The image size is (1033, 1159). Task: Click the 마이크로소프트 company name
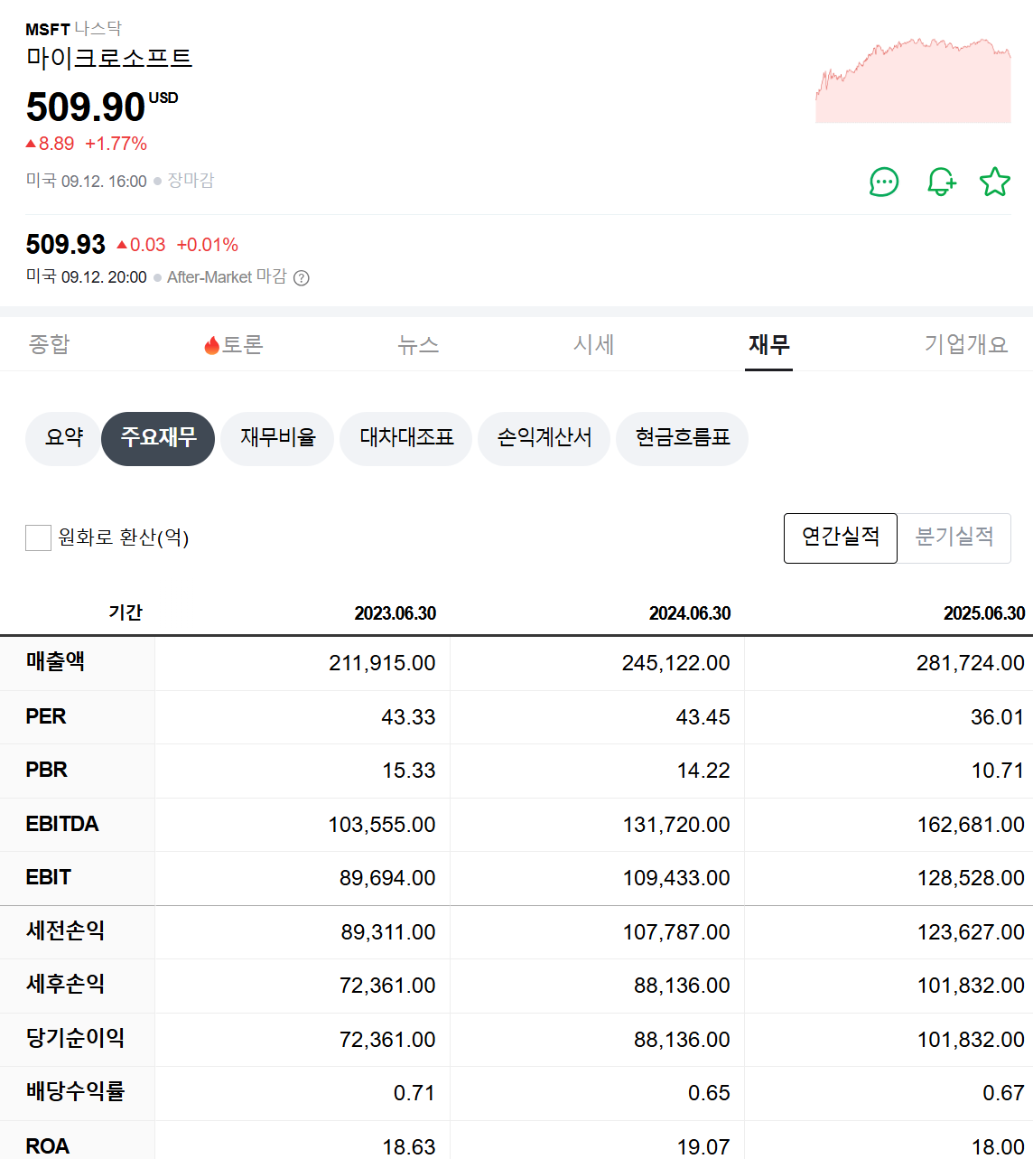(x=109, y=59)
